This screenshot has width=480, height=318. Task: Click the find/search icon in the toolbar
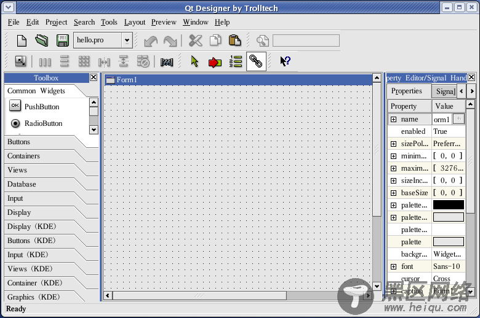pos(262,41)
